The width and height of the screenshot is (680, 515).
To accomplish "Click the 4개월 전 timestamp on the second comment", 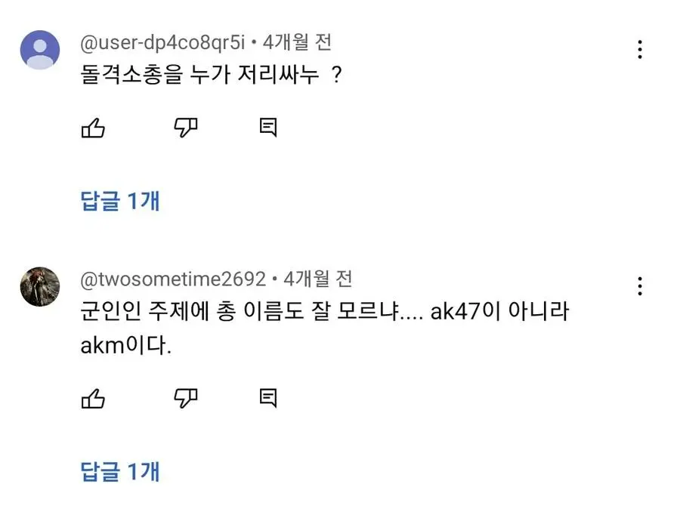I will (318, 279).
